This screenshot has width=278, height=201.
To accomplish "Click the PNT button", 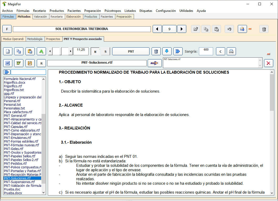I will 131,52.
